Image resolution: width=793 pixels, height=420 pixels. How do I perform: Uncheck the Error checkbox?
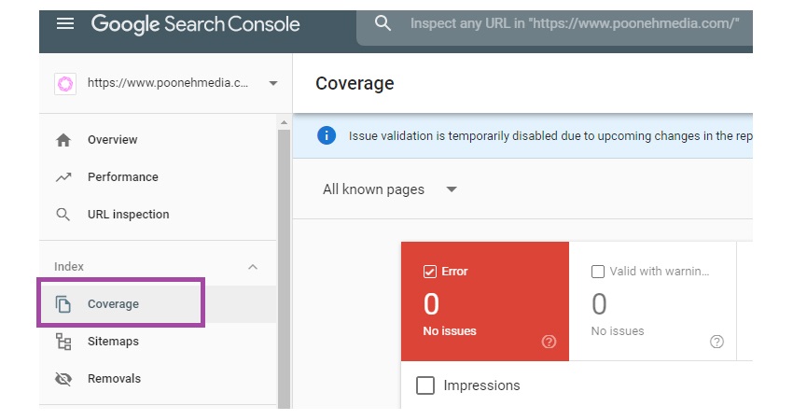tap(429, 272)
